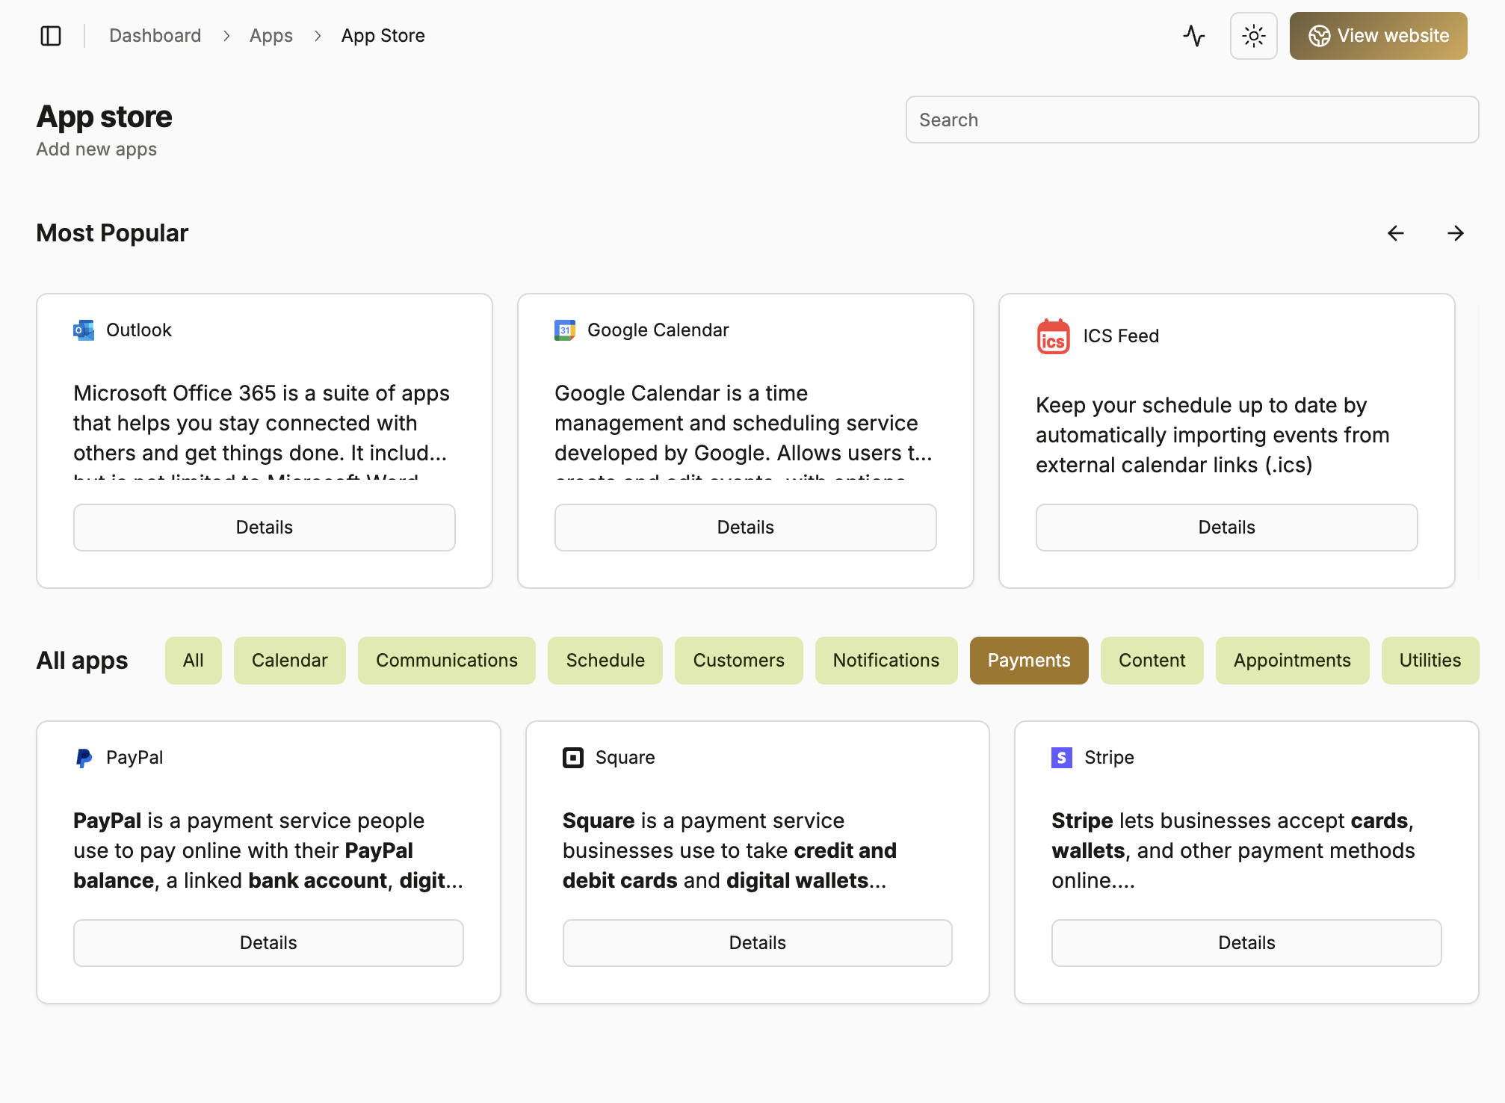
Task: Select the Payments category filter
Action: (x=1029, y=661)
